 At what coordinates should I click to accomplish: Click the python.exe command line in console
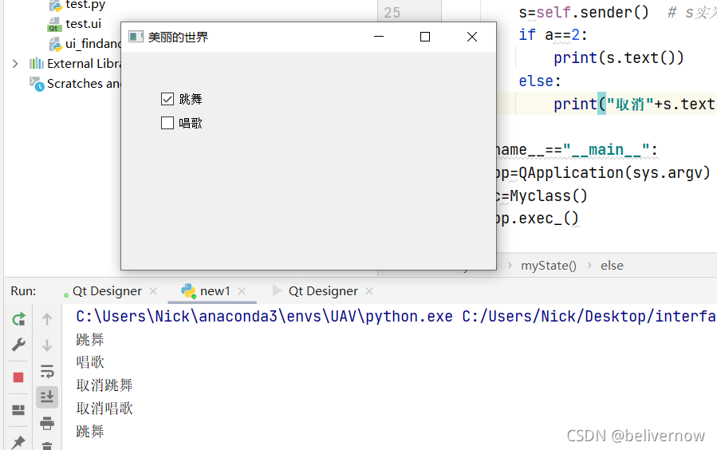[x=396, y=316]
